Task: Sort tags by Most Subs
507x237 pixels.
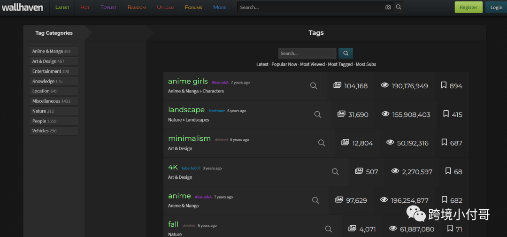Action: pyautogui.click(x=366, y=64)
